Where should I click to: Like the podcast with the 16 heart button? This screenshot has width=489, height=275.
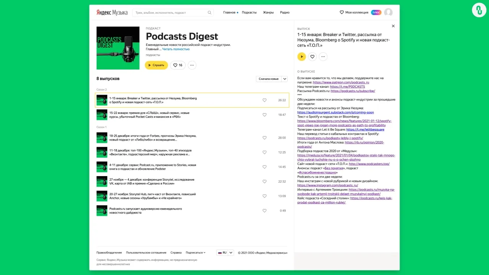(x=178, y=65)
